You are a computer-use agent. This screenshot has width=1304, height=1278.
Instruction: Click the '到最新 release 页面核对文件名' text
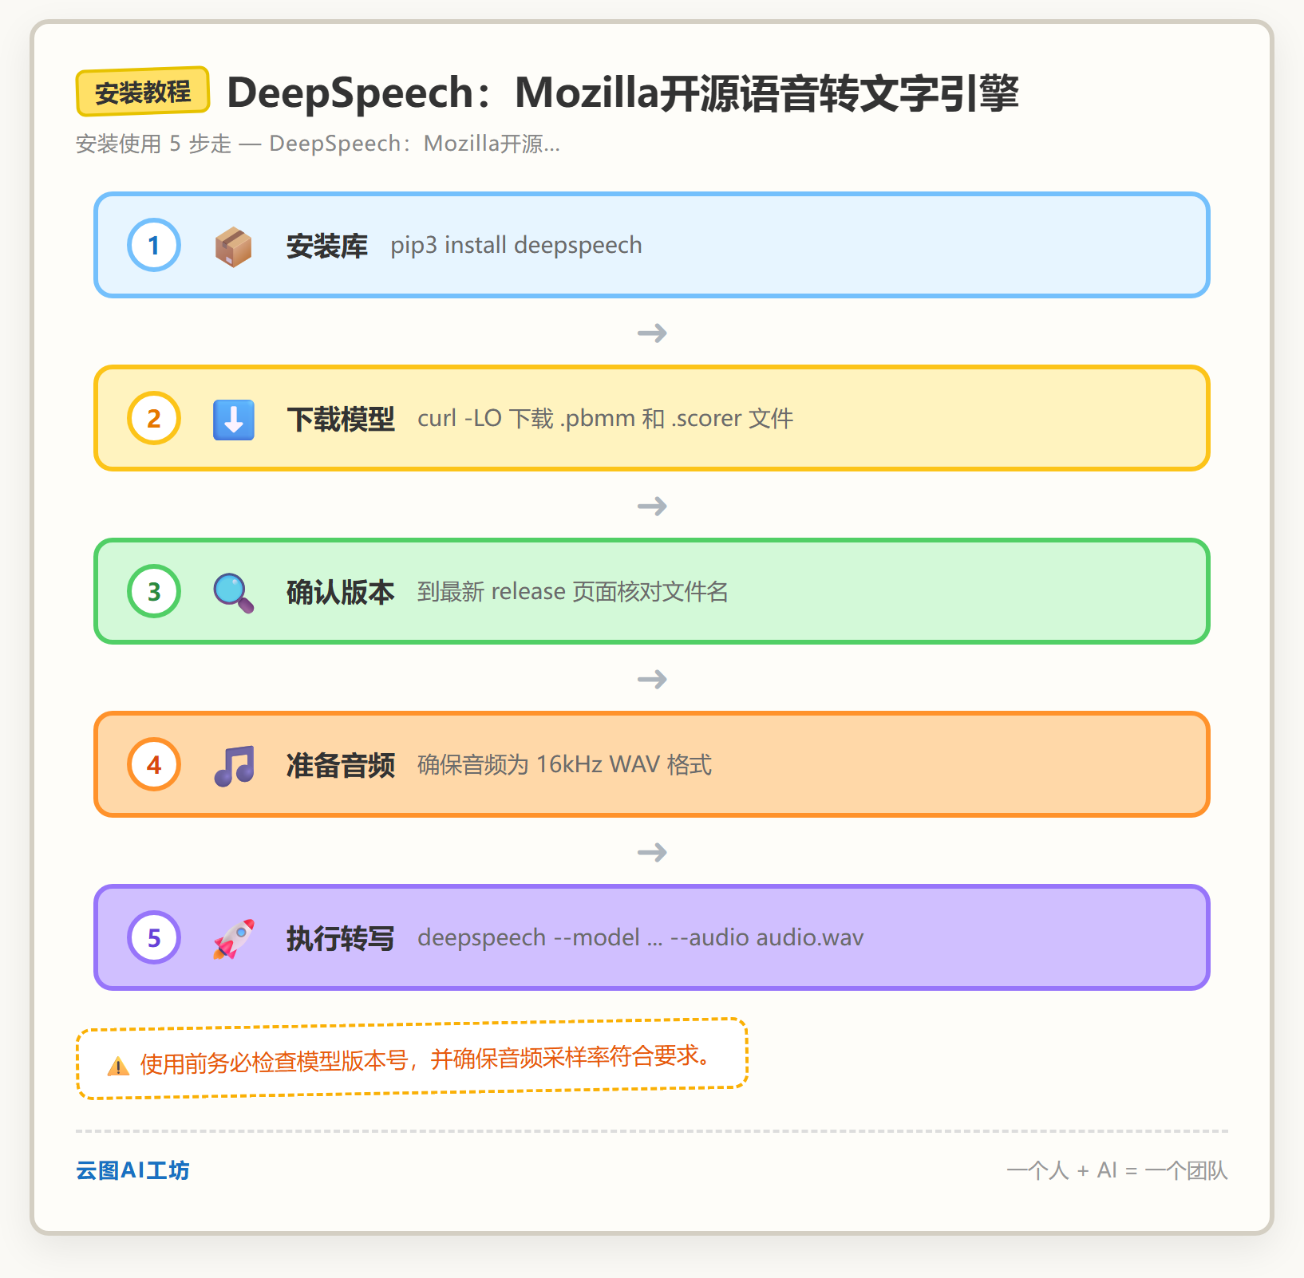[573, 591]
